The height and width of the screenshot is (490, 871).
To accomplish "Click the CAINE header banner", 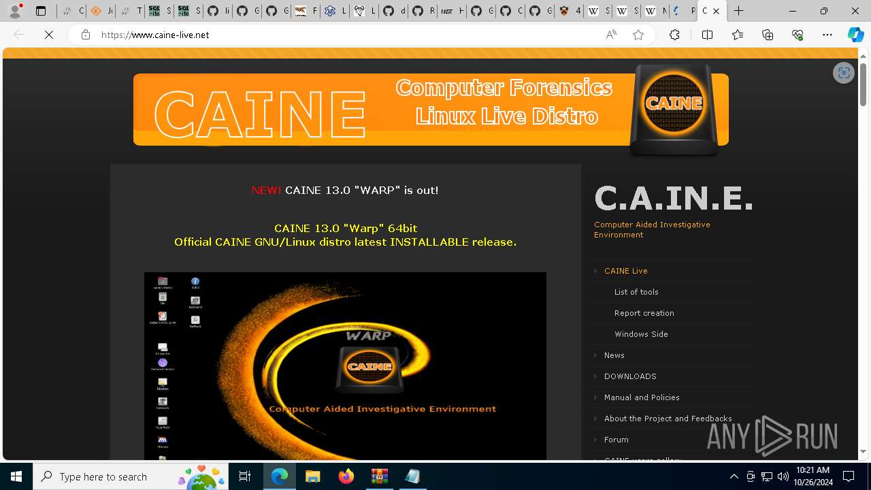I will point(431,110).
